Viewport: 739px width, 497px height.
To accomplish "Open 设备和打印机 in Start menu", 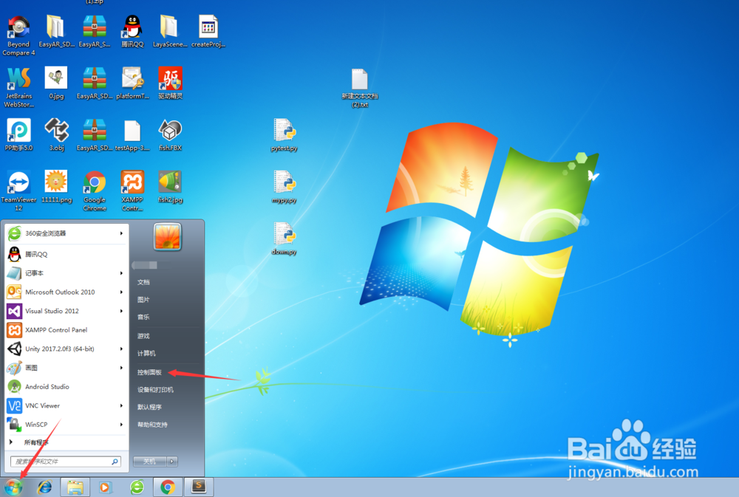I will point(155,390).
